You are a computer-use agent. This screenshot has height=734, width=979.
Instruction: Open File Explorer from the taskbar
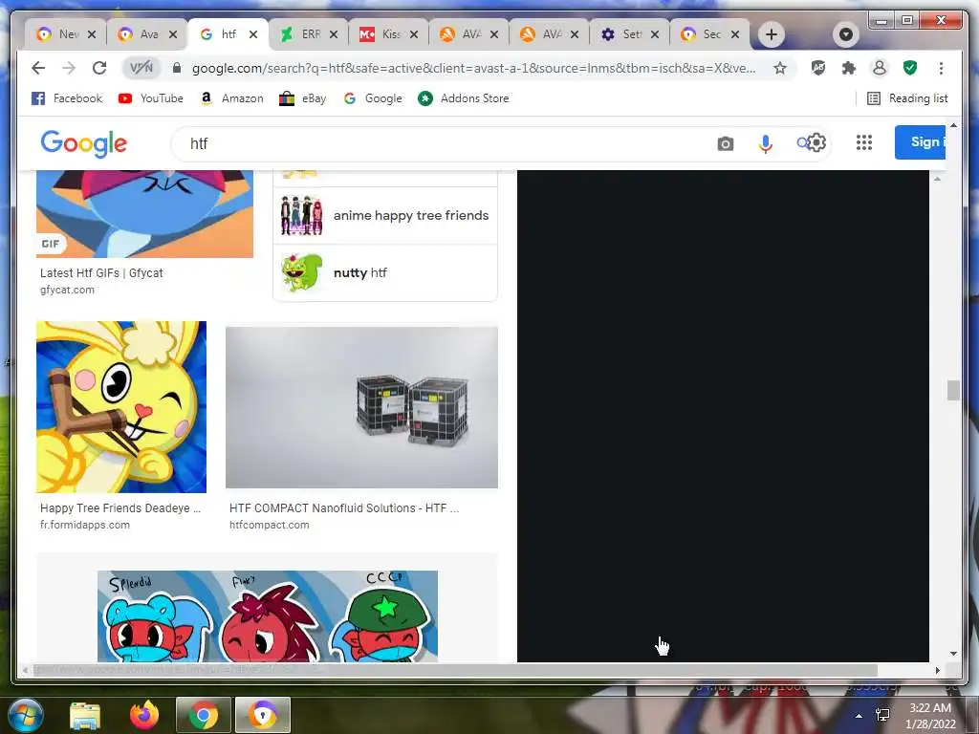(x=85, y=716)
